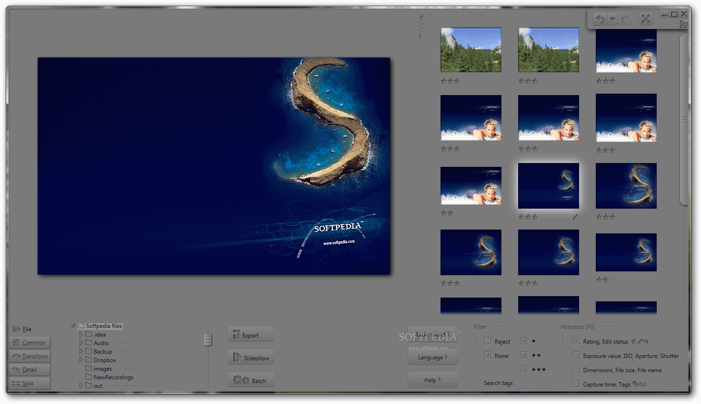Viewport: 701px width, 404px height.
Task: Expand the Dropbox folder
Action: 81,360
